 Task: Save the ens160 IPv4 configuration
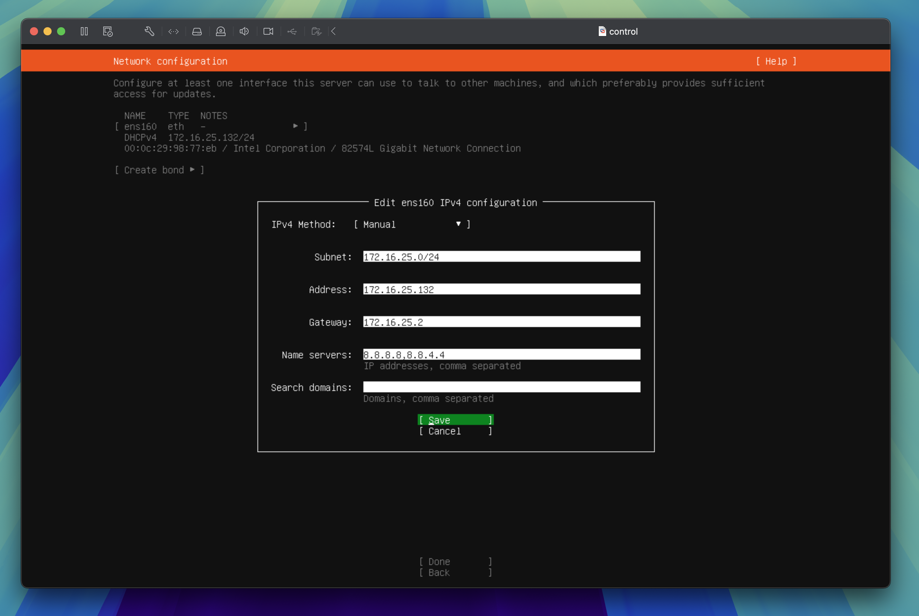(x=455, y=420)
